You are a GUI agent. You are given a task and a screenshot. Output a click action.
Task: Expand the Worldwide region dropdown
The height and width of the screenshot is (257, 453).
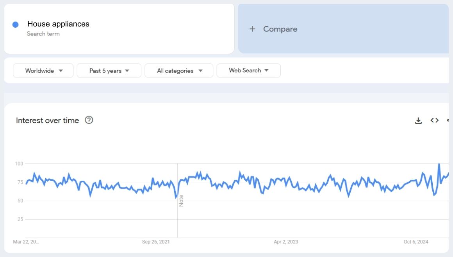(x=43, y=71)
